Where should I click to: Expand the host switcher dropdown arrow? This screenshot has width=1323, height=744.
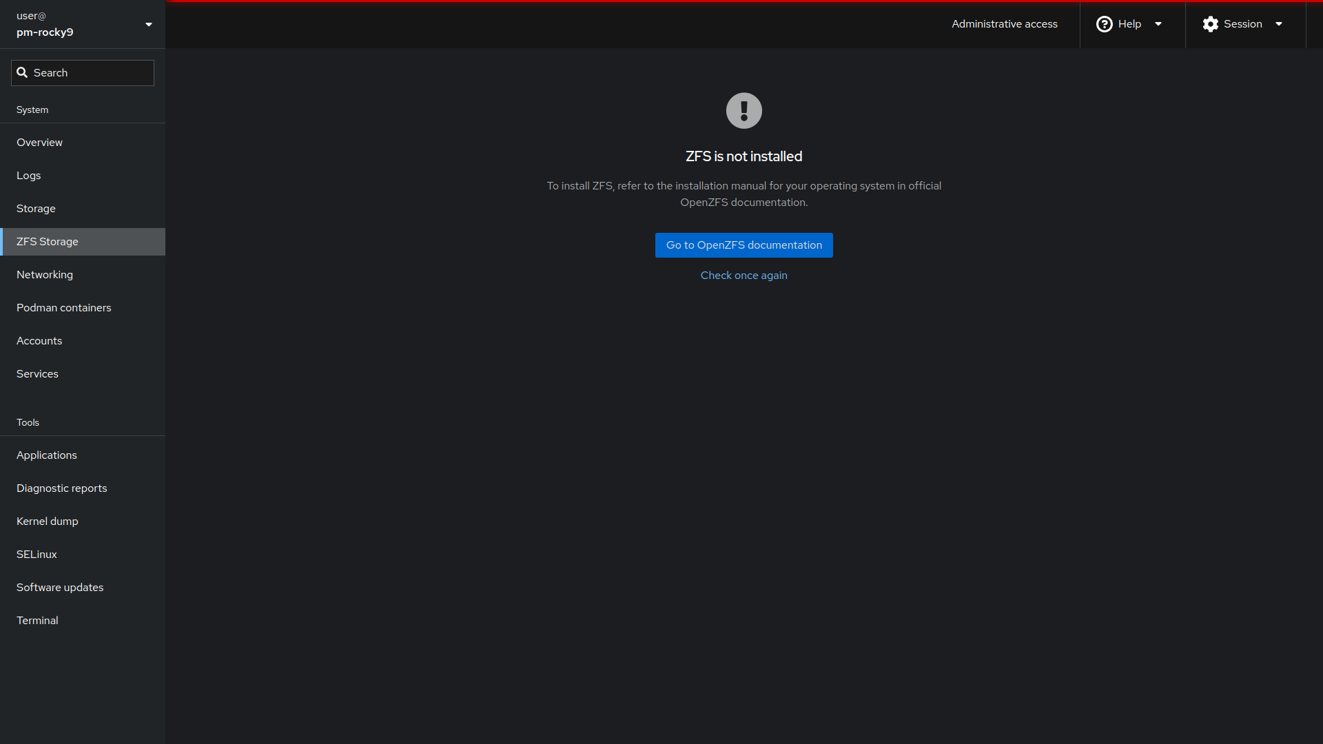pyautogui.click(x=149, y=25)
